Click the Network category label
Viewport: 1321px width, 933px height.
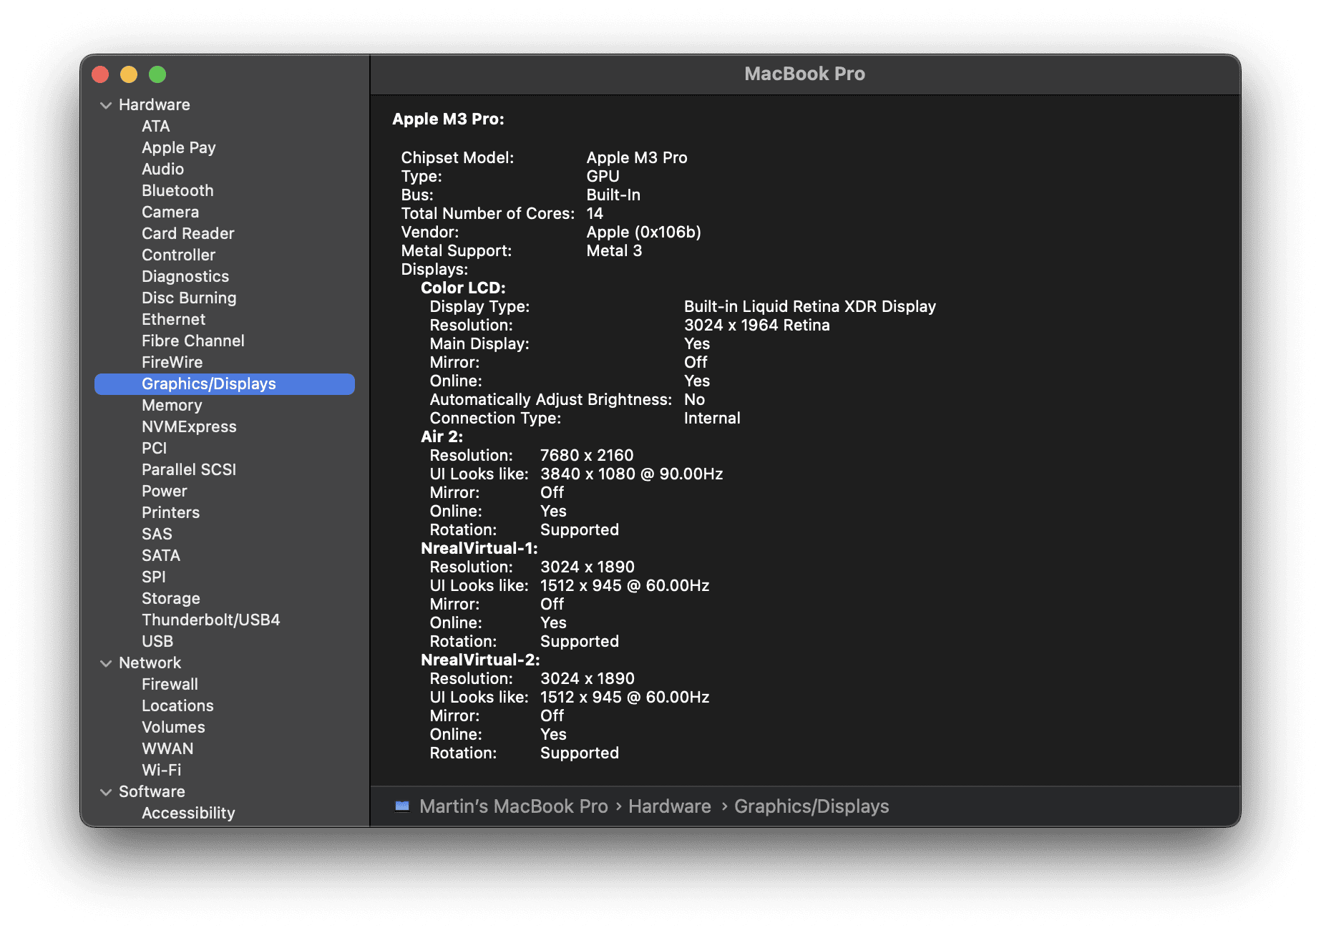pos(150,663)
